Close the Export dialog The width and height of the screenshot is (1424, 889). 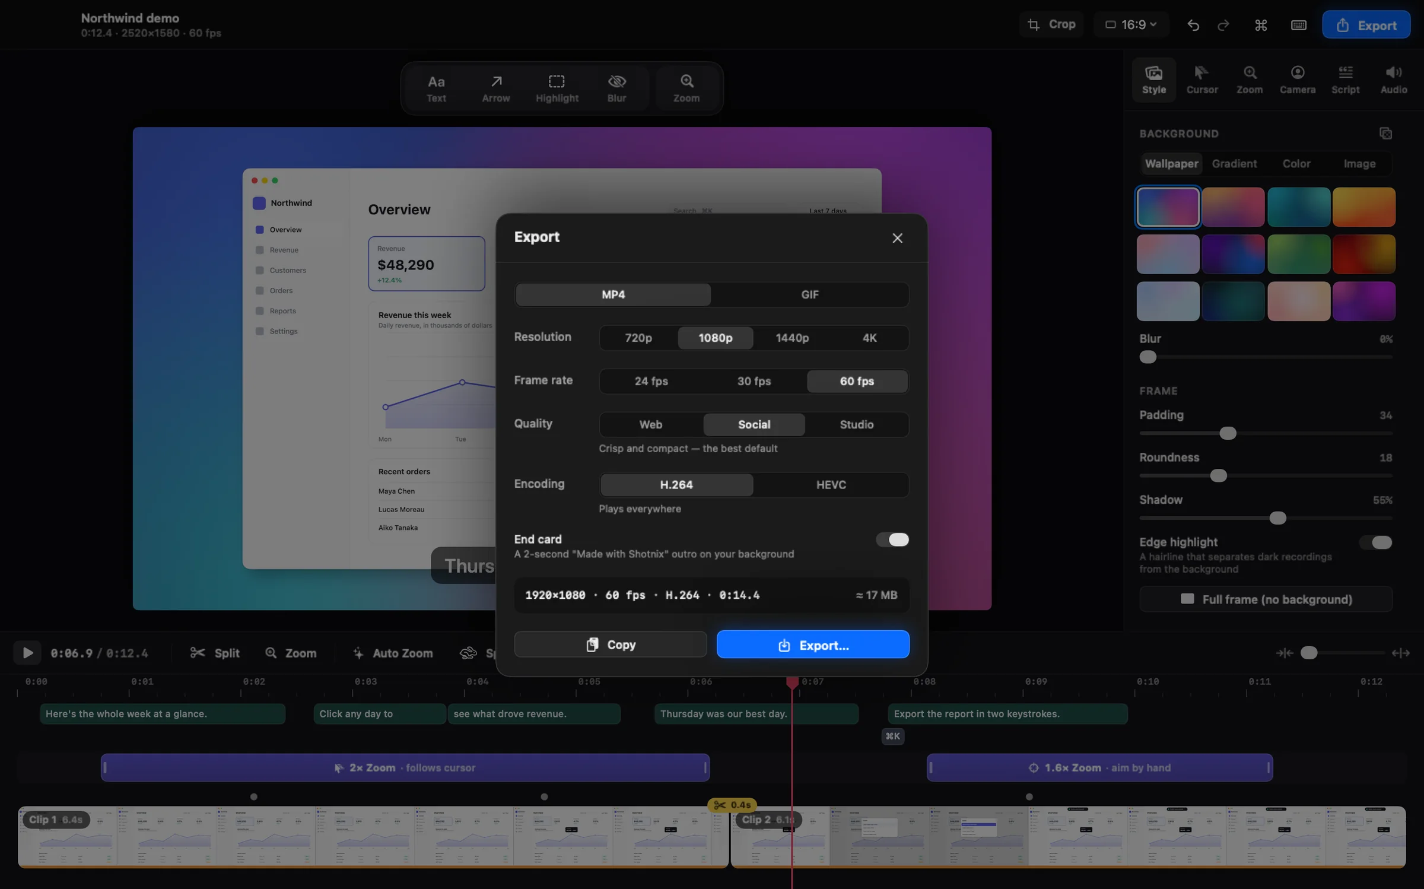(897, 238)
